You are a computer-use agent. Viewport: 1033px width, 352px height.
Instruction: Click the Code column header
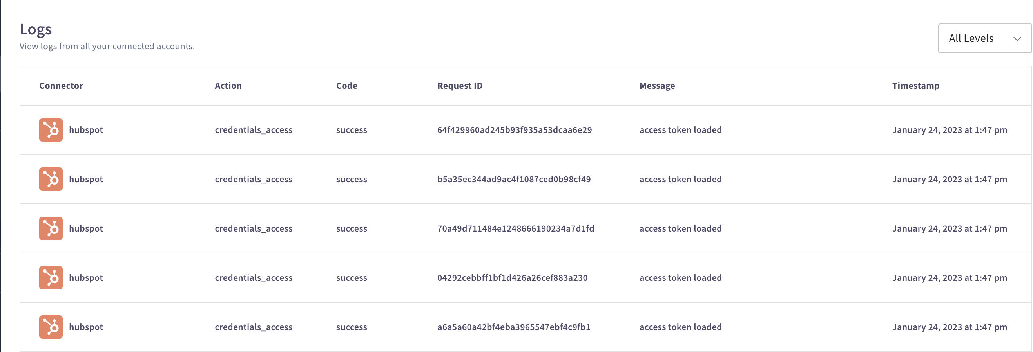point(346,86)
